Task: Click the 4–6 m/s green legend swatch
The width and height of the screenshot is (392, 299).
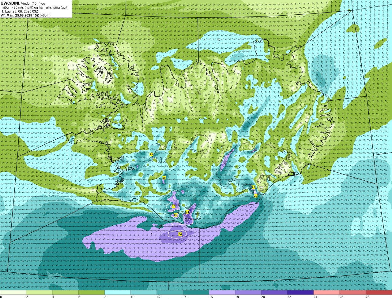Action: tap(65, 293)
